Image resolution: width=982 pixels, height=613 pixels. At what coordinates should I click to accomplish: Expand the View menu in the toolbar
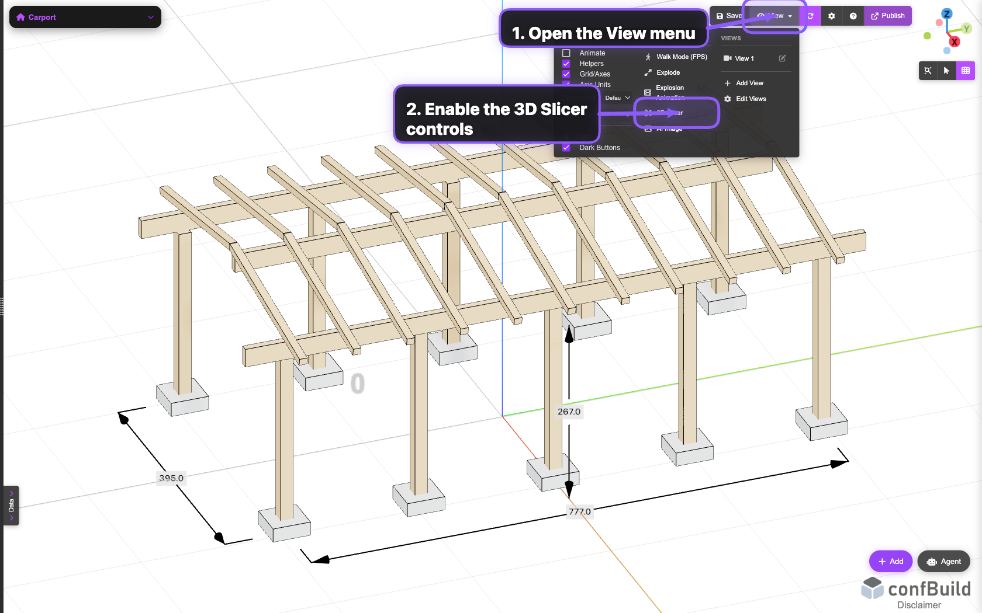(773, 16)
